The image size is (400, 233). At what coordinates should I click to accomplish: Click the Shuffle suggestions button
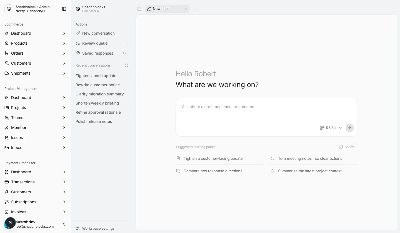pos(347,147)
